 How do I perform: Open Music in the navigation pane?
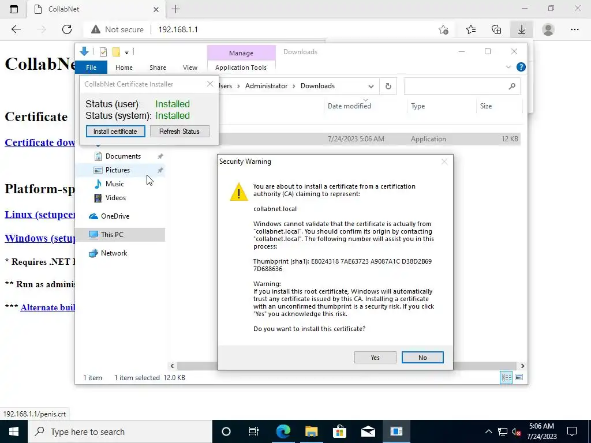point(115,184)
